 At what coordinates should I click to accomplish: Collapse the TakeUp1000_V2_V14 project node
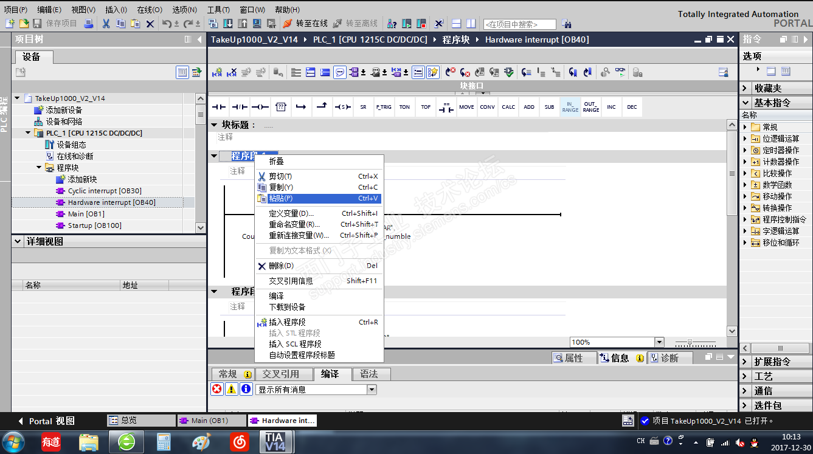coord(17,98)
